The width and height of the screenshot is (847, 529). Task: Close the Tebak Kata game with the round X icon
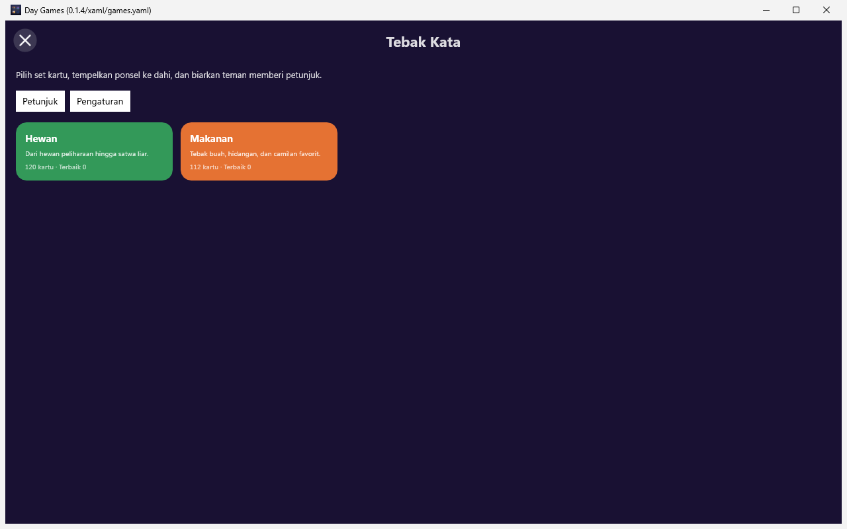click(25, 40)
